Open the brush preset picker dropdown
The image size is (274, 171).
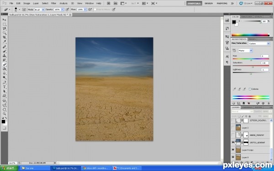tap(19, 10)
